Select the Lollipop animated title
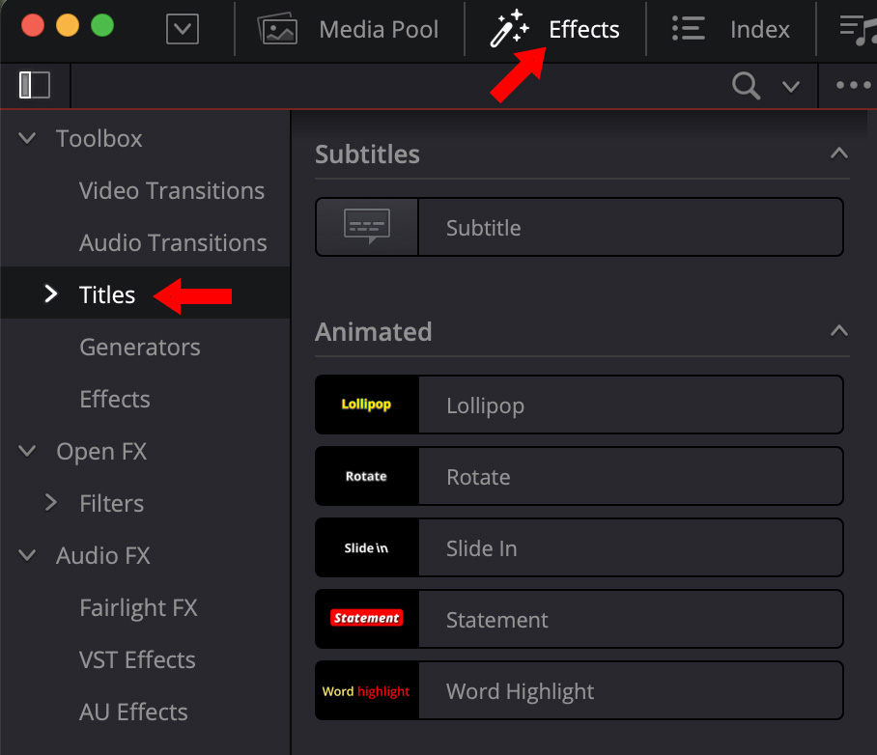 click(580, 405)
